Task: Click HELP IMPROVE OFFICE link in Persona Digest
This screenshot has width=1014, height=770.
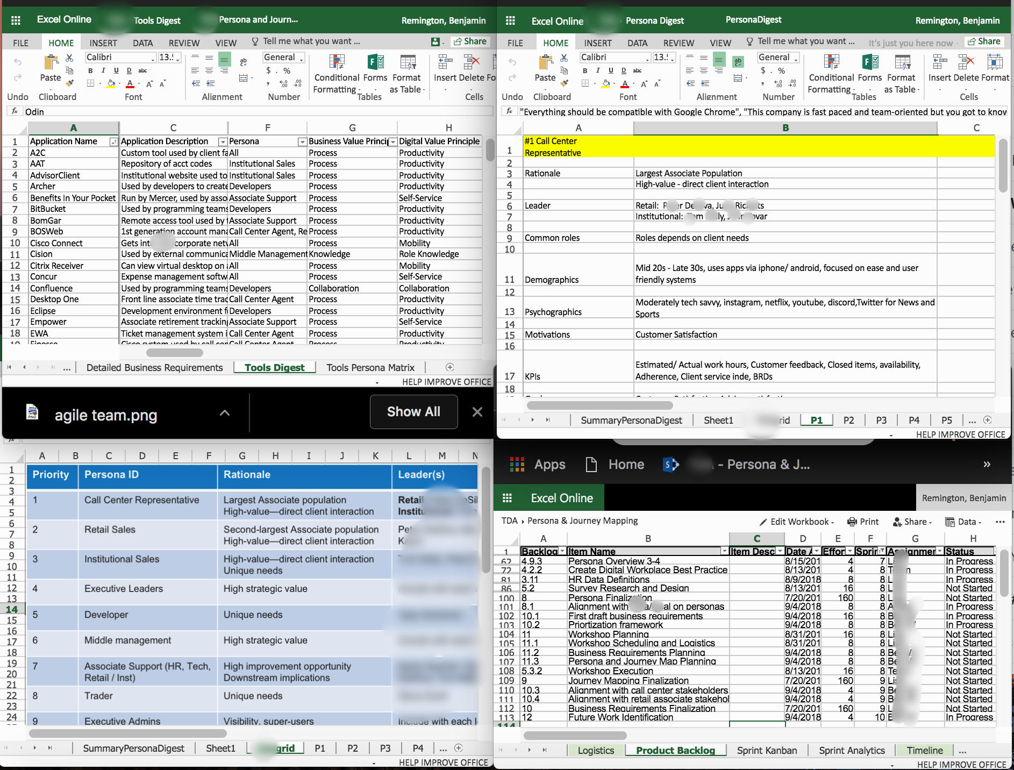Action: 961,434
